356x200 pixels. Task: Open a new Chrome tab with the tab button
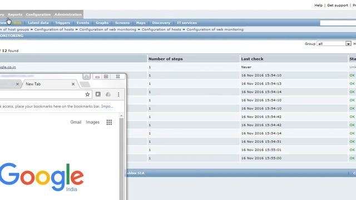coord(85,84)
